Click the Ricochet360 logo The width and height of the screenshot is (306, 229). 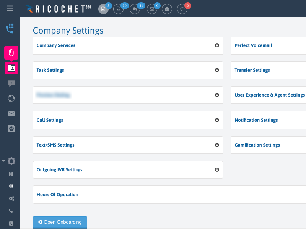[59, 9]
